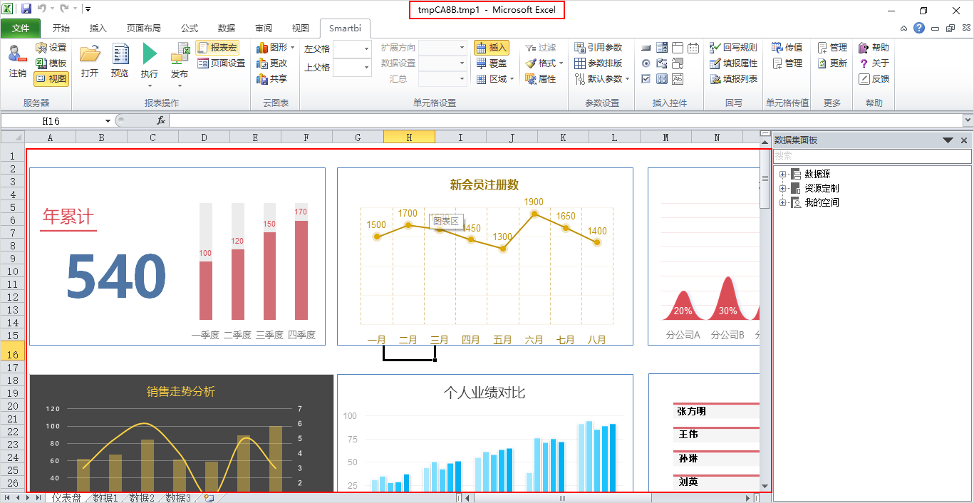Open the 文件 file tab
974x503 pixels.
point(21,28)
